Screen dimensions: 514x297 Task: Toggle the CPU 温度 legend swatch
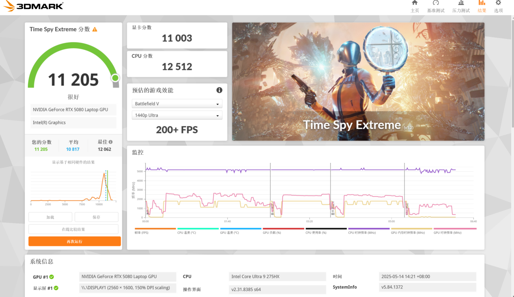(198, 229)
